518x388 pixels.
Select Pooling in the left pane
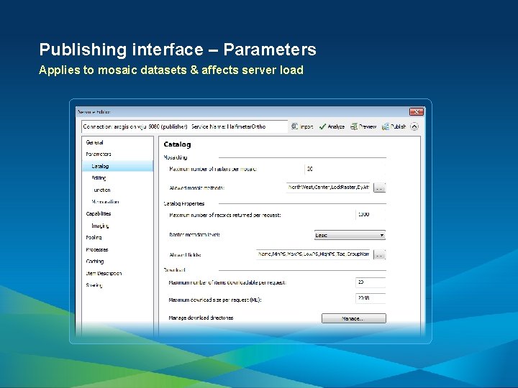click(x=94, y=238)
